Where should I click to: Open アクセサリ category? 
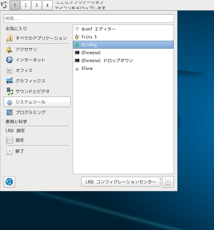37,49
